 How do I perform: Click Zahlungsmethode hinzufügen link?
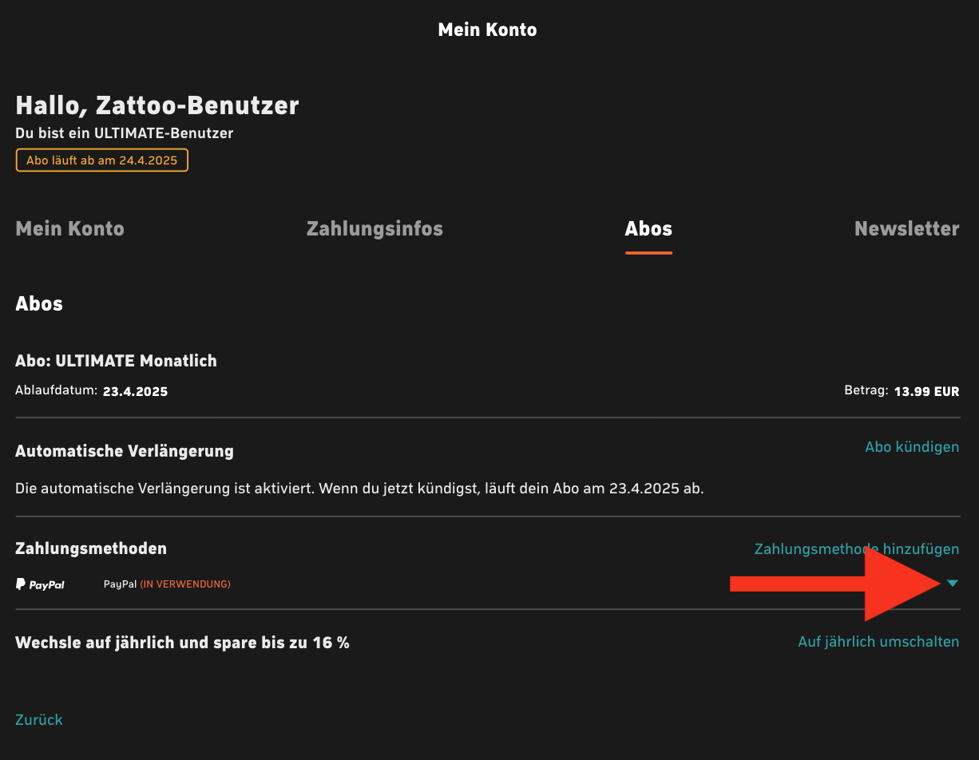point(857,549)
